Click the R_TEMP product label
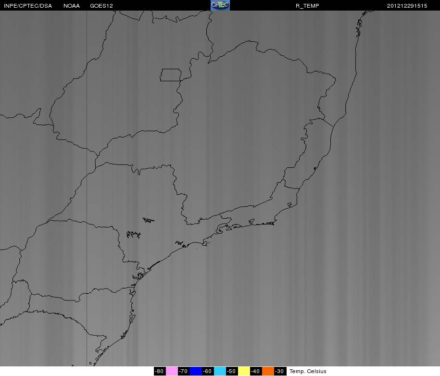 point(307,6)
